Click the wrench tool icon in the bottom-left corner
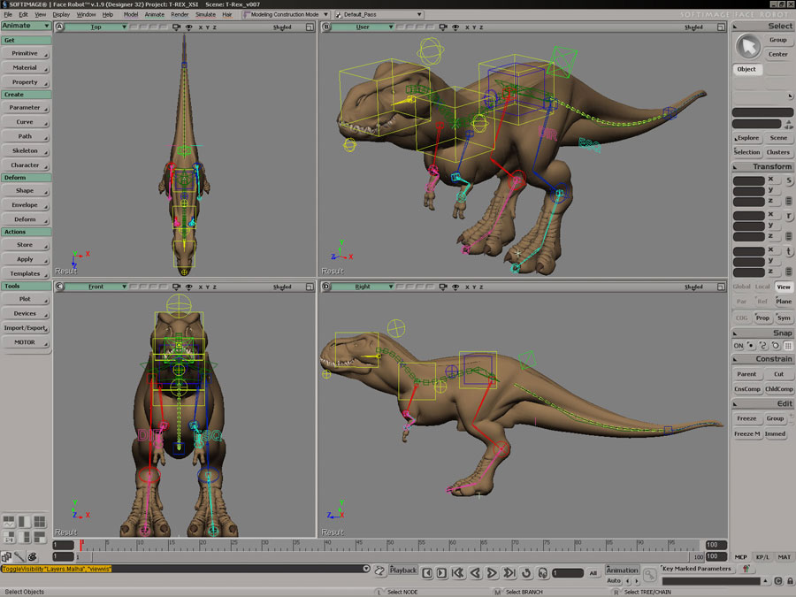 coord(19,557)
